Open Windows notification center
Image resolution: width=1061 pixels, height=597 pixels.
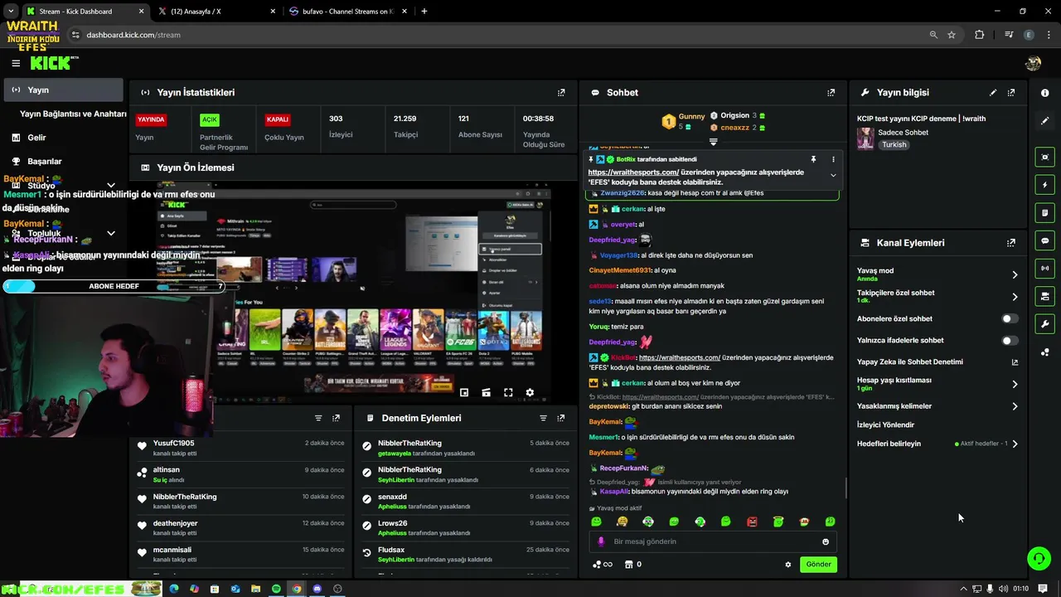tap(1043, 589)
